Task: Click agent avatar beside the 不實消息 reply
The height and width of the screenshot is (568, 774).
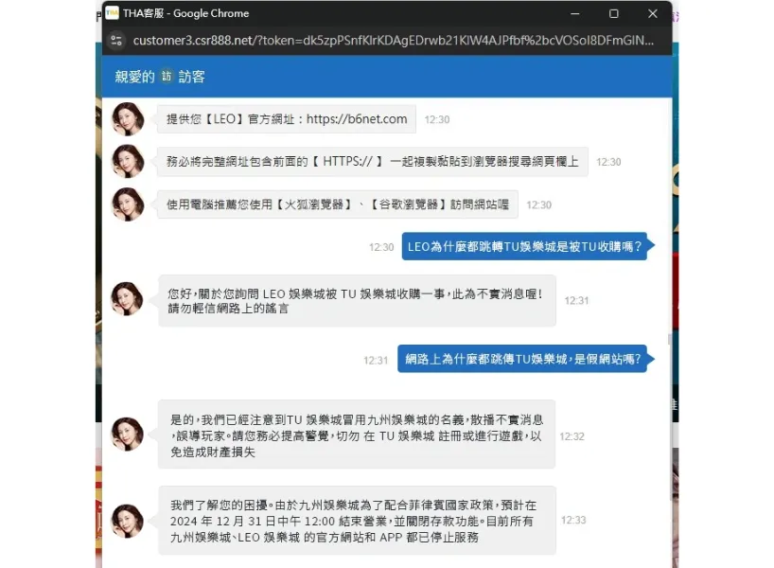Action: click(127, 299)
